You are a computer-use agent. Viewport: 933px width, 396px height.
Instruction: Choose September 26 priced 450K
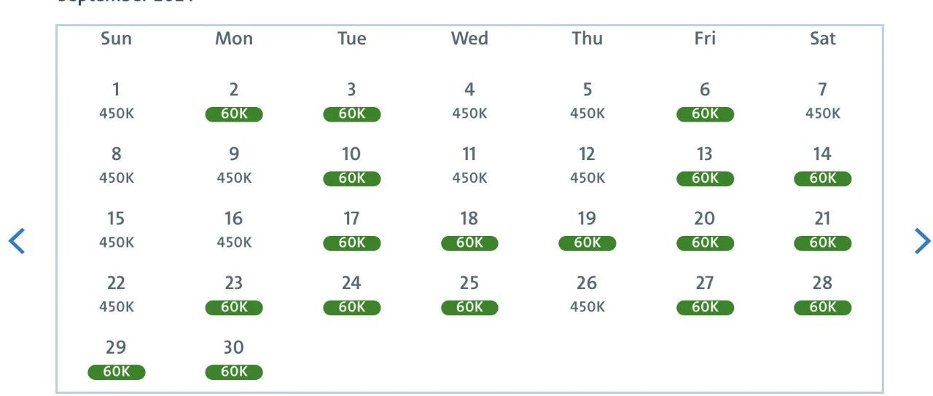[x=587, y=294]
